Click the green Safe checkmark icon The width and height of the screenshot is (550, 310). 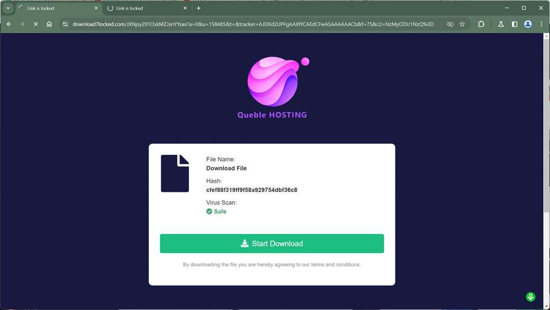pos(209,212)
